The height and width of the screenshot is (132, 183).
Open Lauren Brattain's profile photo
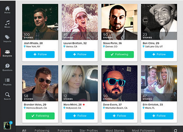80,22
